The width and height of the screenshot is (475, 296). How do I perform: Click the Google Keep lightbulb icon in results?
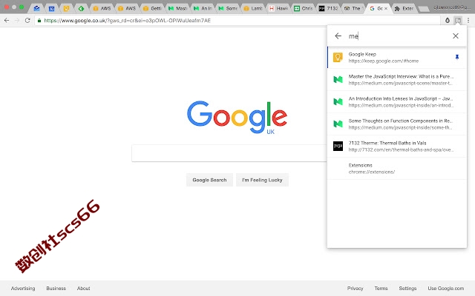tap(338, 58)
